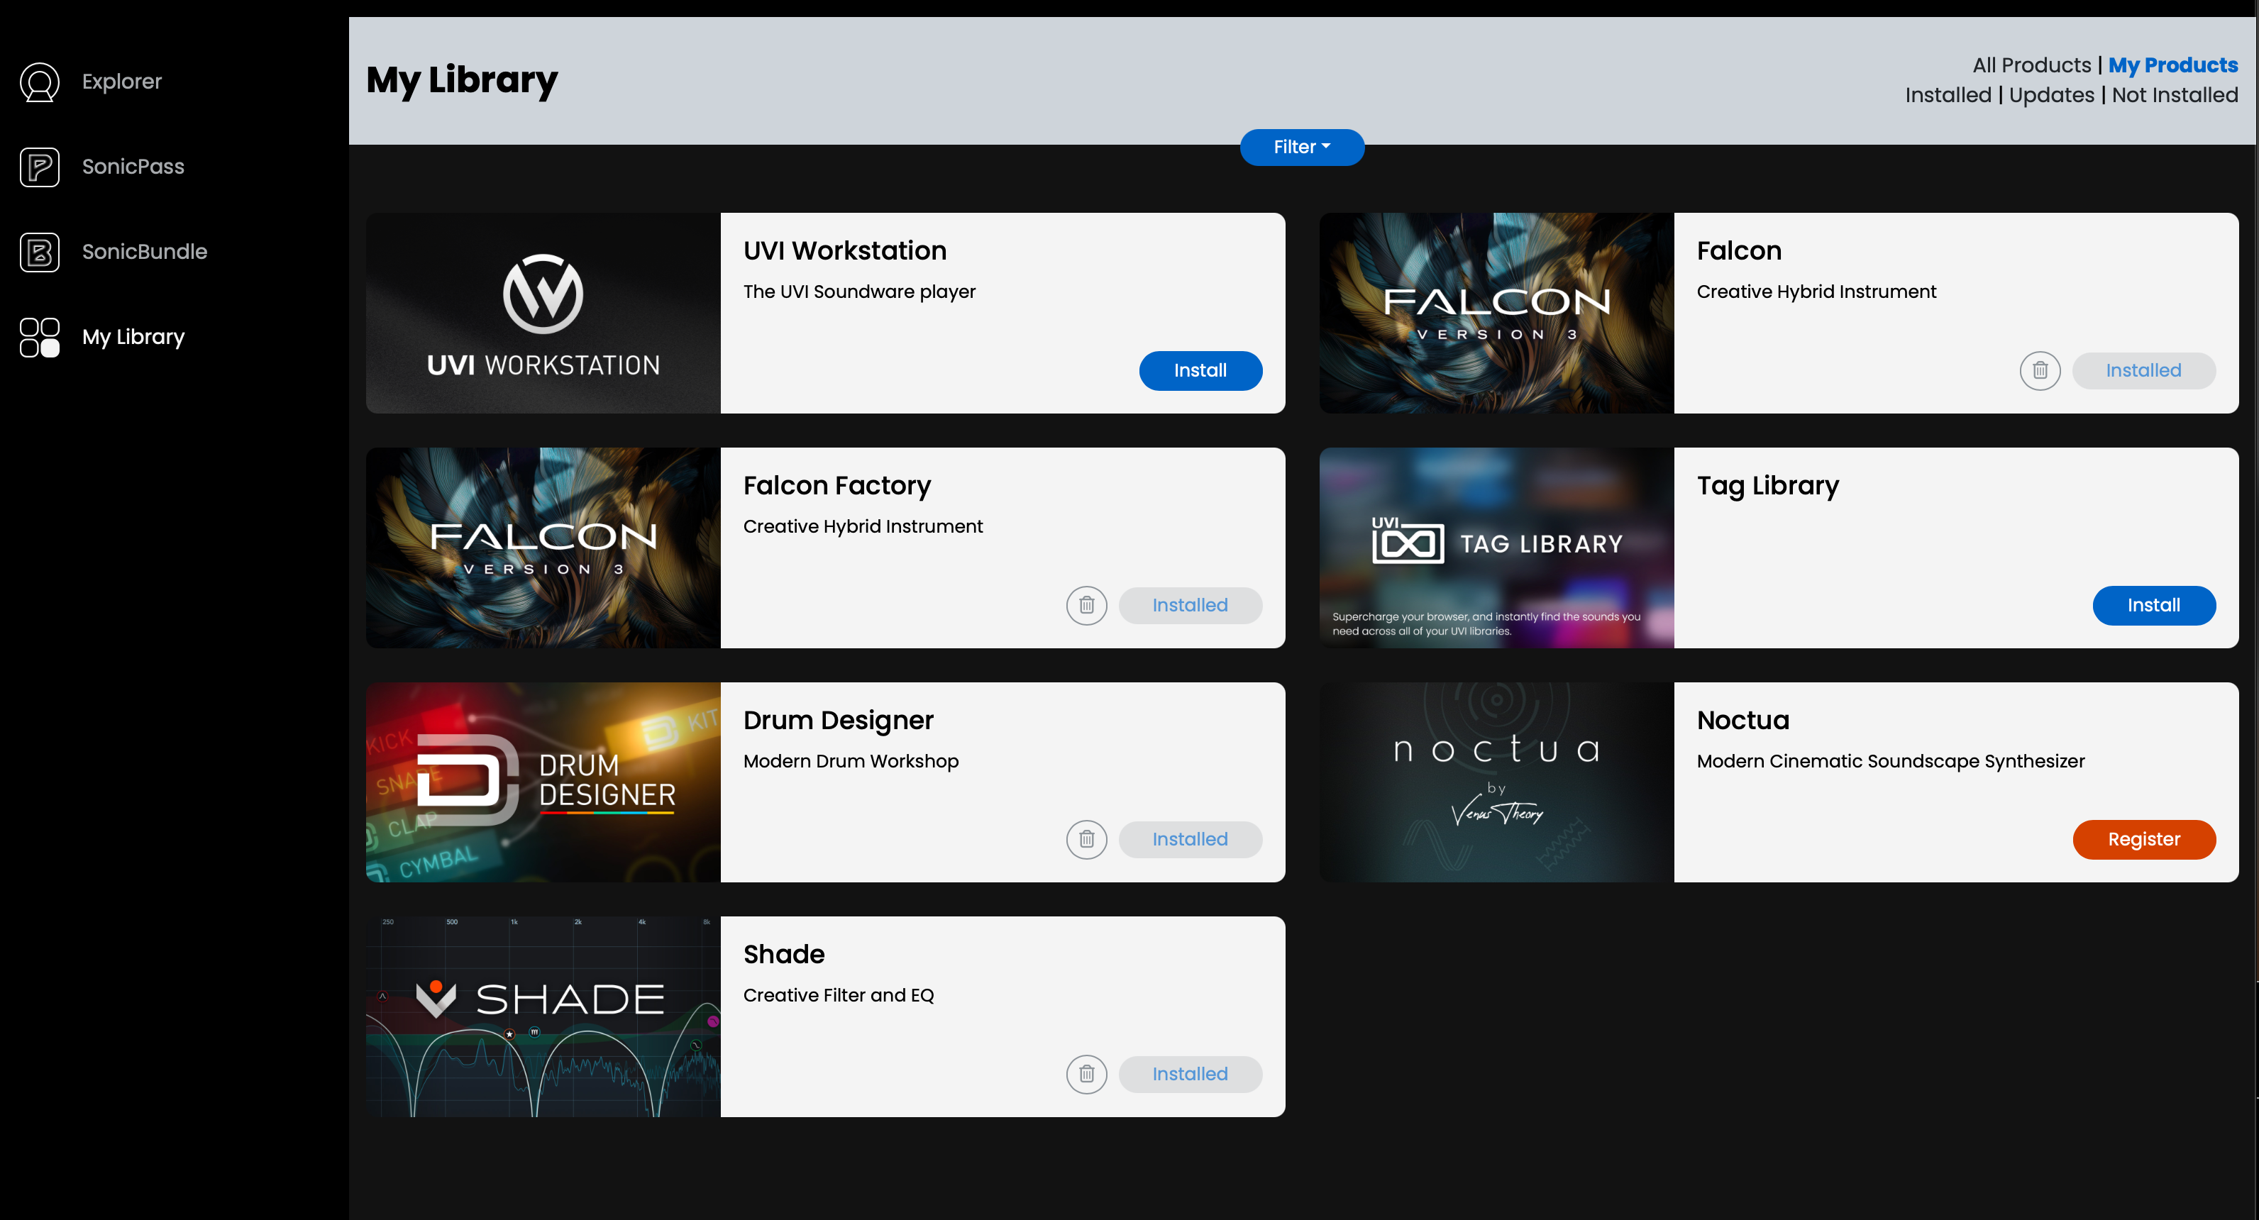Click the Tag Library title
This screenshot has width=2259, height=1220.
(1767, 486)
